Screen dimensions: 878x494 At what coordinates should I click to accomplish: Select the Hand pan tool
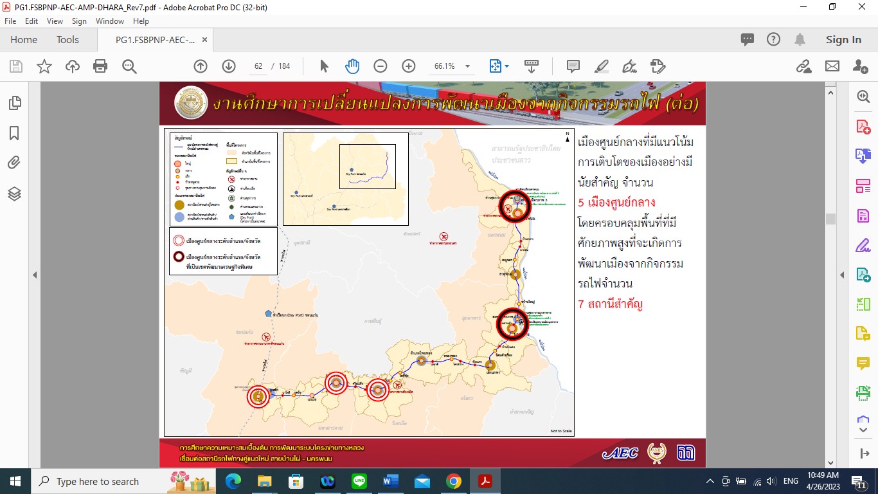point(352,66)
